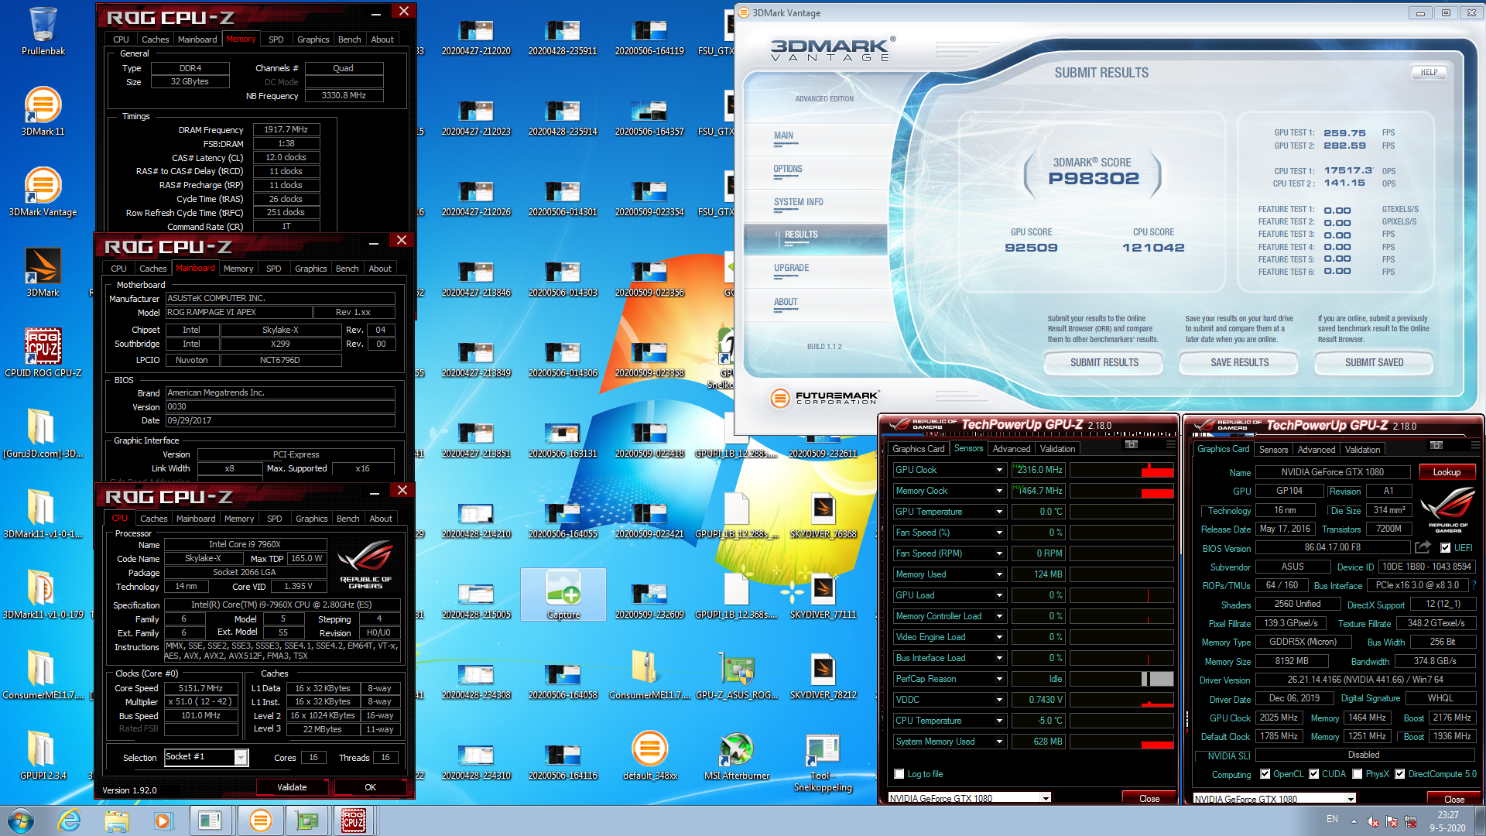Expand the VDDC sensor dropdown
The height and width of the screenshot is (836, 1486).
tap(999, 700)
